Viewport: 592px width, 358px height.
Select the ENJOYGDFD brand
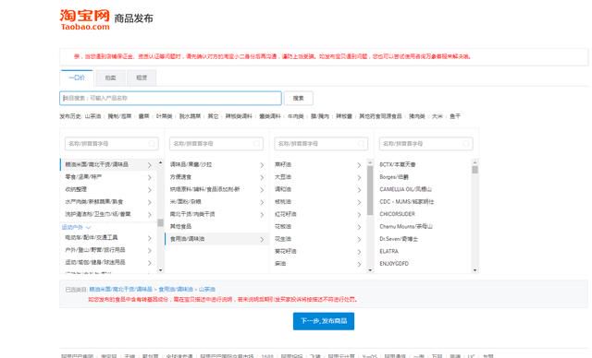394,264
